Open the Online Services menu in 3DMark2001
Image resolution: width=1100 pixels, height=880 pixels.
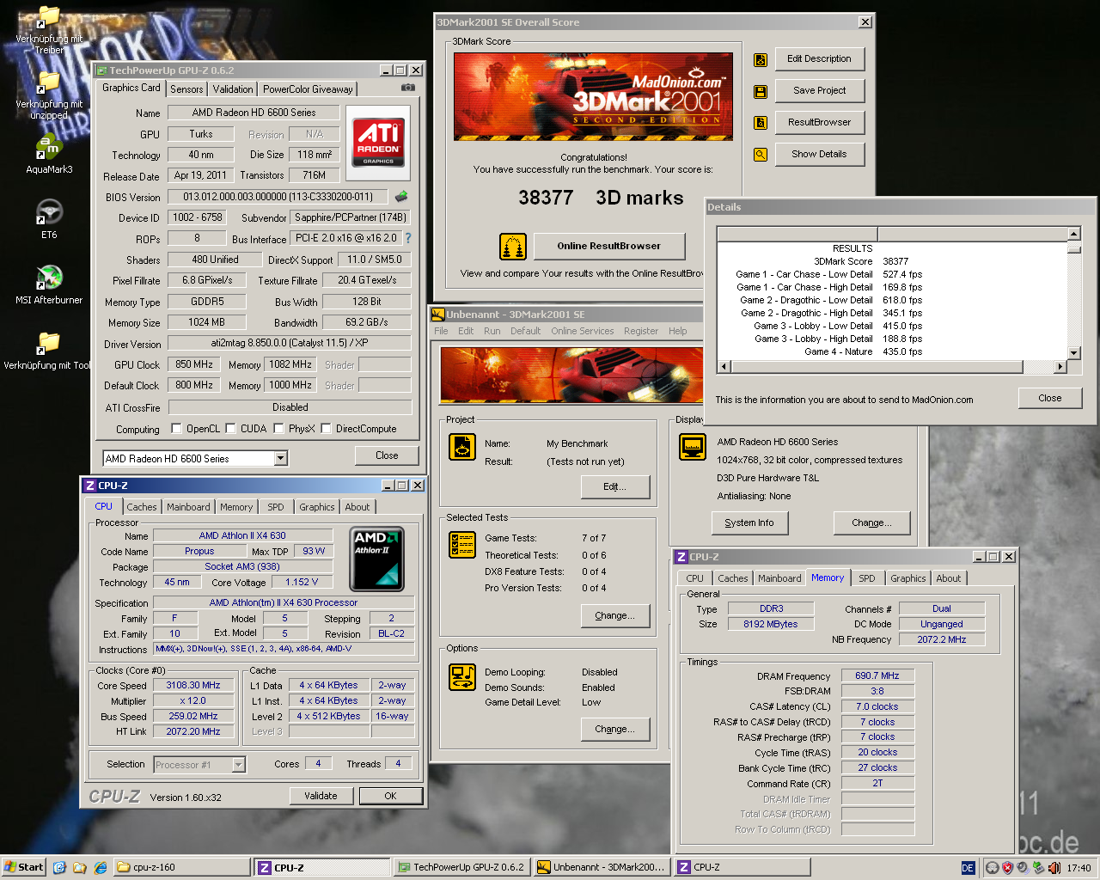[583, 331]
